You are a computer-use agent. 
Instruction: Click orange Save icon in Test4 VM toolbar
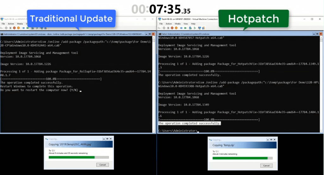pyautogui.click(x=176, y=28)
